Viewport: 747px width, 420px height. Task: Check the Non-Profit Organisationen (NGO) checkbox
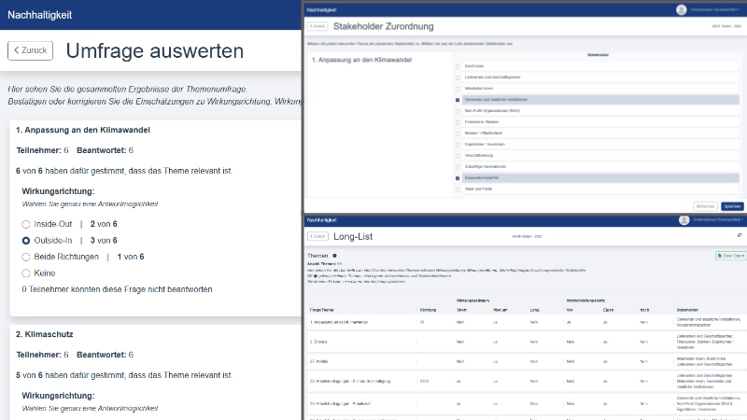pos(457,110)
